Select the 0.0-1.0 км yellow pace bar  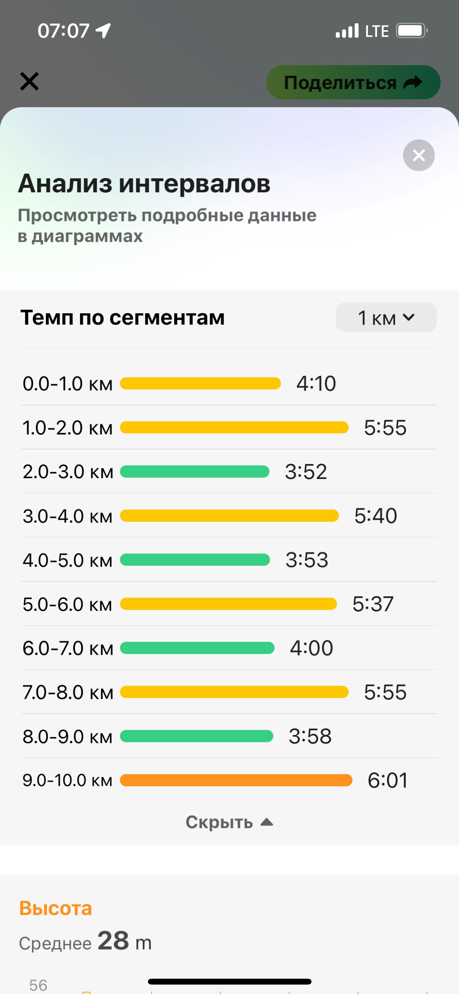[x=200, y=384]
